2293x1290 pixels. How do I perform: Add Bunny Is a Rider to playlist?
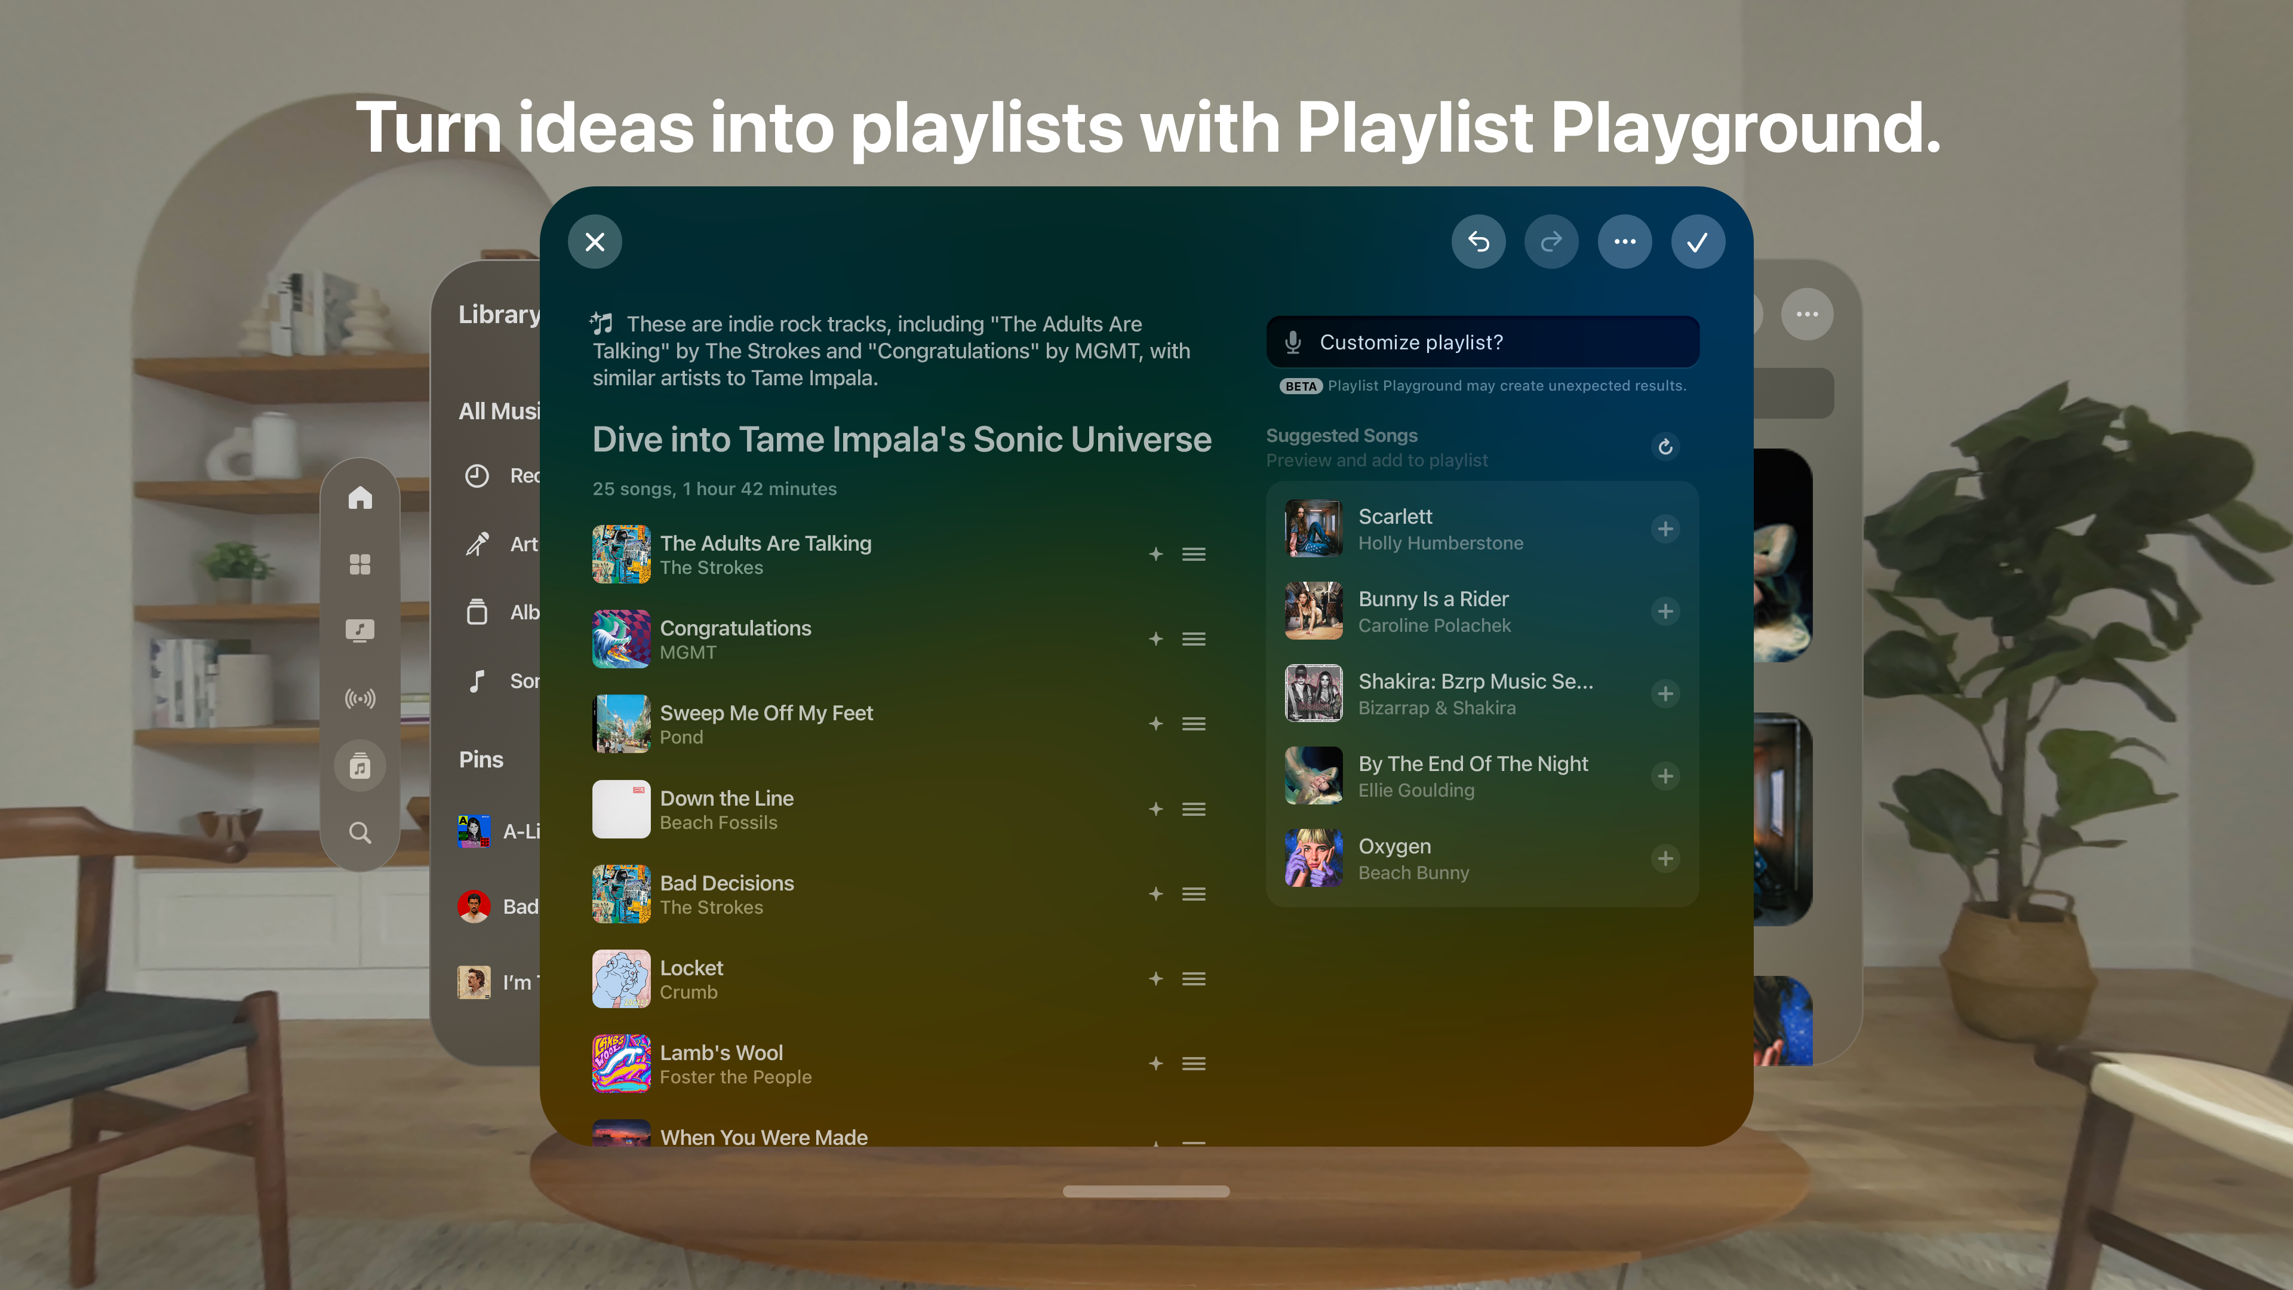1665,611
